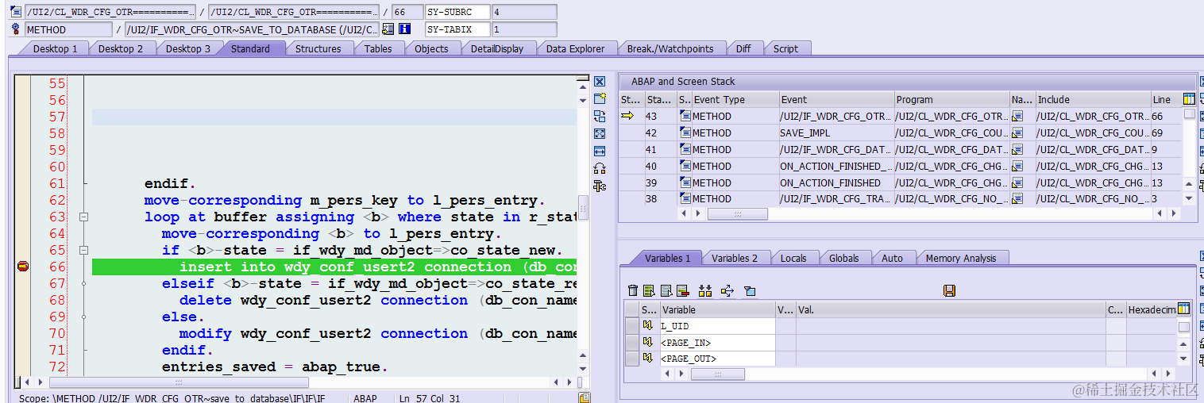The image size is (1204, 403).
Task: Select the row selector for L_UID
Action: click(631, 326)
